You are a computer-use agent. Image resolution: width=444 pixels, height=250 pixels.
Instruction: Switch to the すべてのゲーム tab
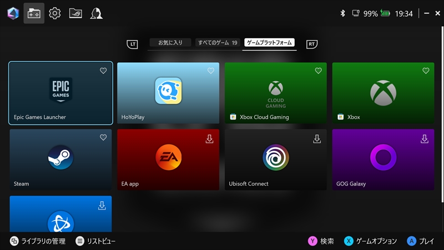218,43
